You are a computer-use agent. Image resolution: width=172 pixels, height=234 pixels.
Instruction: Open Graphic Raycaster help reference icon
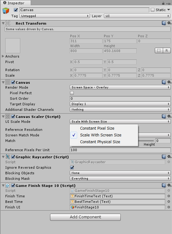pos(164,156)
